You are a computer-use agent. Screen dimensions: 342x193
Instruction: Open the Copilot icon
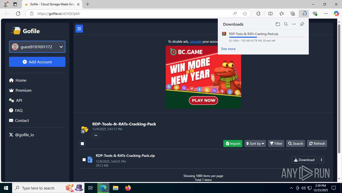click(336, 14)
